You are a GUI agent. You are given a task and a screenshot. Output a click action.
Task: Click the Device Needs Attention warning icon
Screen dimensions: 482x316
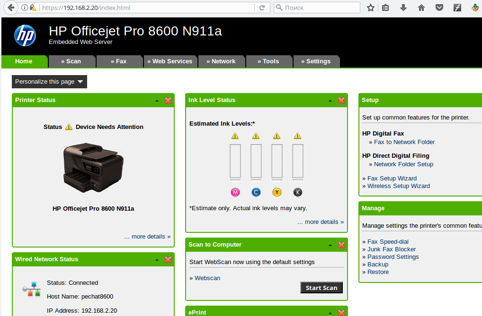pyautogui.click(x=69, y=127)
